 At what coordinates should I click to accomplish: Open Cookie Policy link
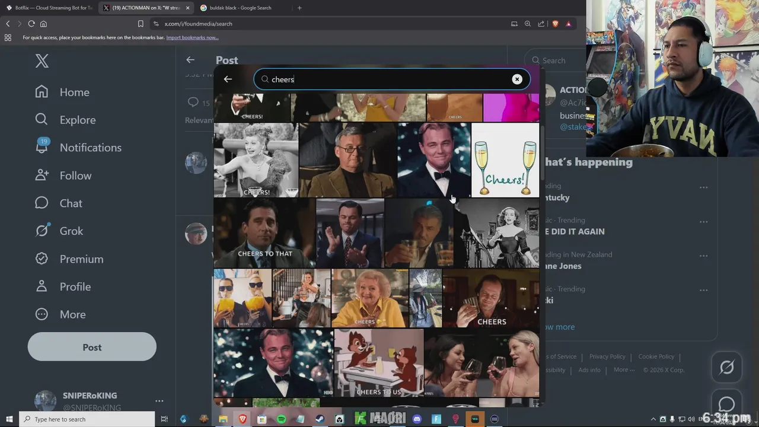click(x=656, y=356)
